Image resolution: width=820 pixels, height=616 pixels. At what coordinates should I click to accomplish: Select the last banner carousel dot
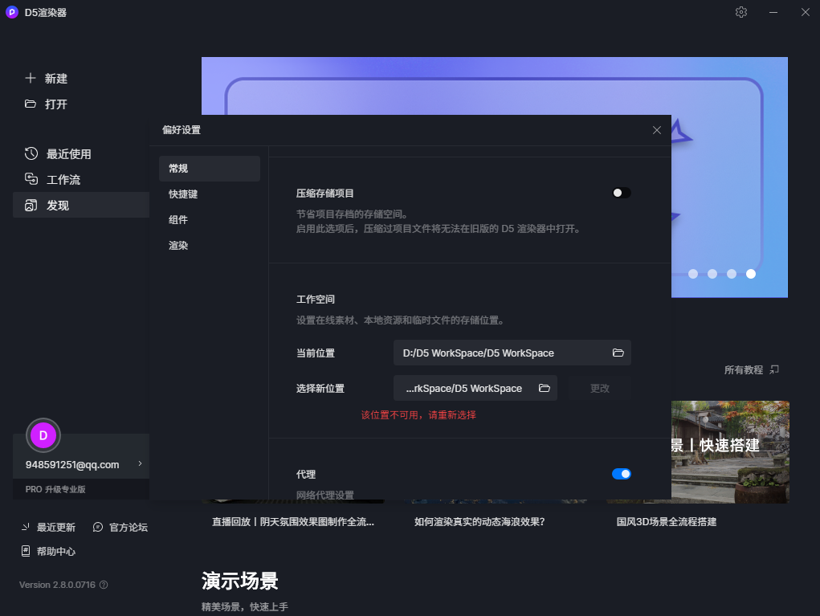coord(751,274)
